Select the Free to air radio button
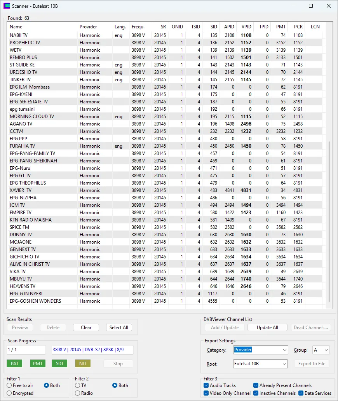 pyautogui.click(x=9, y=385)
